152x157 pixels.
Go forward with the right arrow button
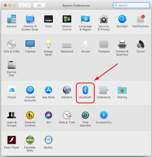(x=28, y=5)
